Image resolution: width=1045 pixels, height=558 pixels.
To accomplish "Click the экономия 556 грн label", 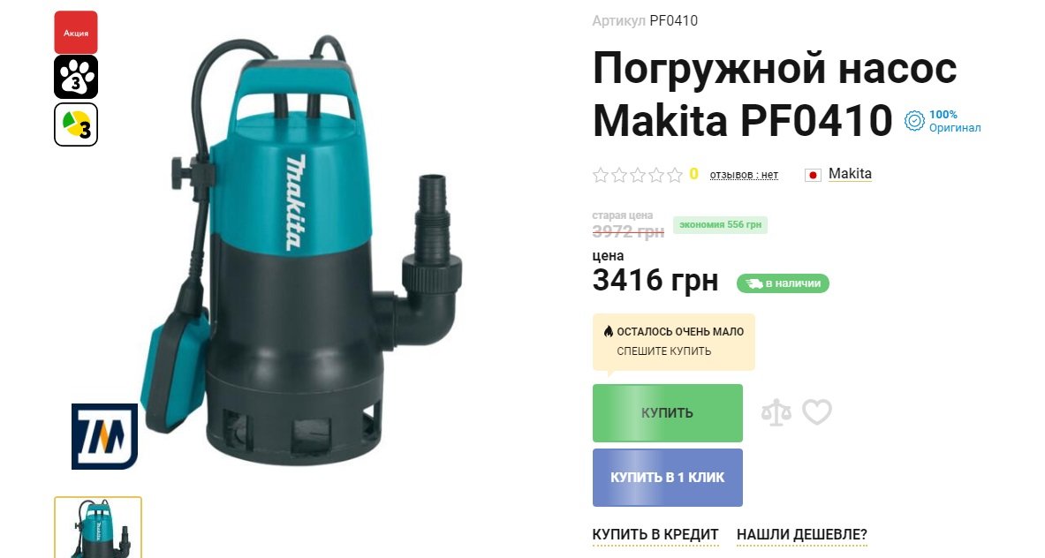I will click(721, 225).
